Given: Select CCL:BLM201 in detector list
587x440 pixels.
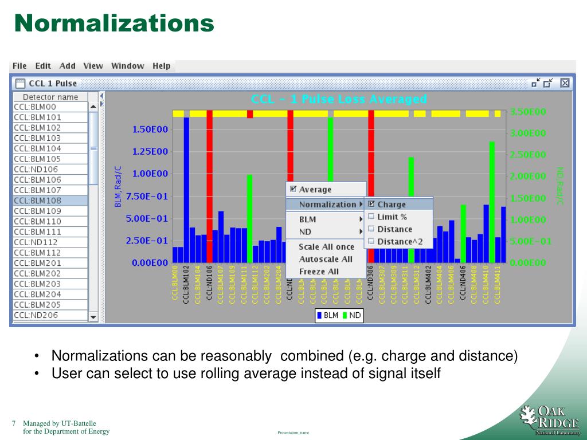Looking at the screenshot, I should (50, 263).
